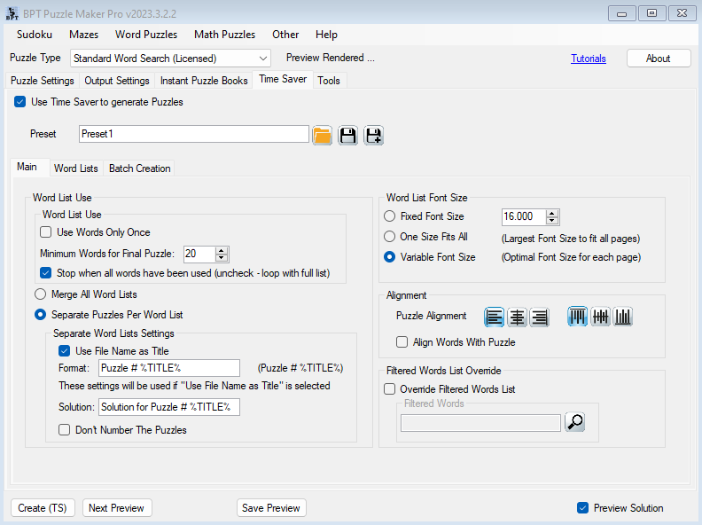Decrease the fixed font size value
The image size is (702, 525).
[552, 221]
